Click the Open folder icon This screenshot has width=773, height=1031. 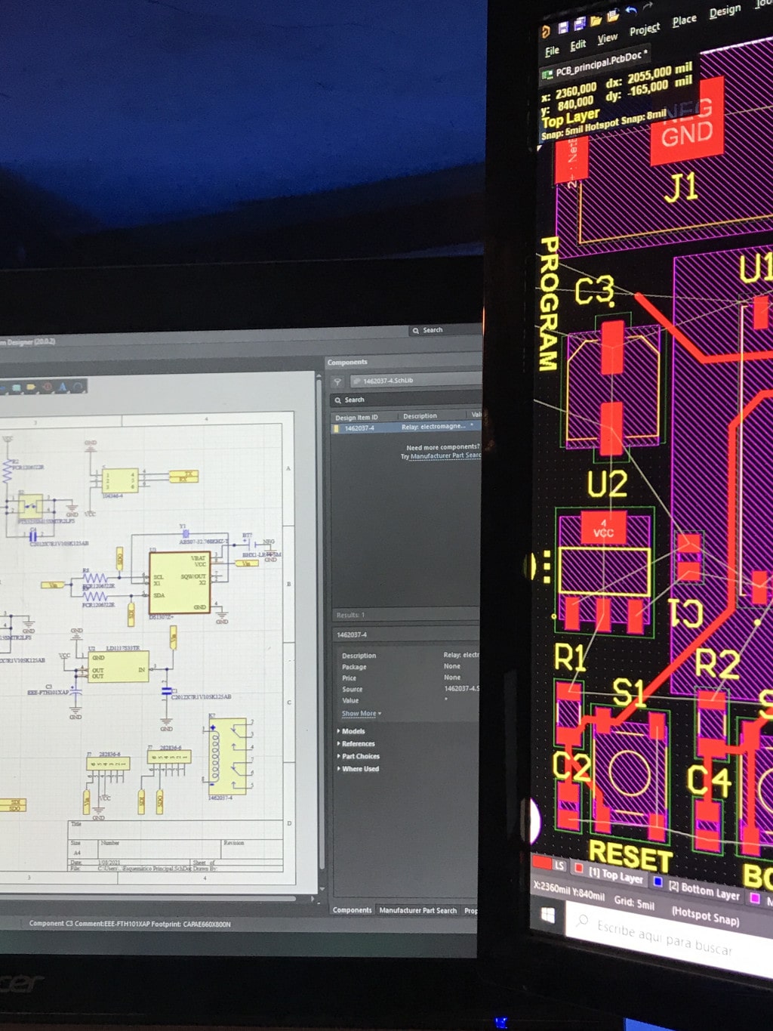tap(596, 20)
